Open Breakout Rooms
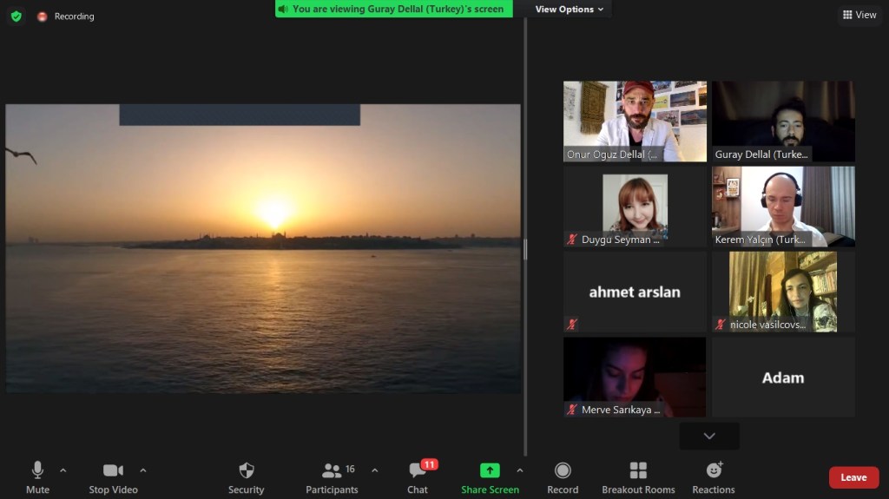 [638, 476]
